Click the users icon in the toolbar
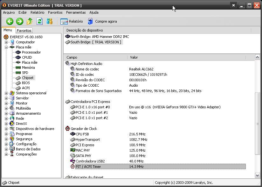The width and height of the screenshot is (262, 187). (x=50, y=21)
